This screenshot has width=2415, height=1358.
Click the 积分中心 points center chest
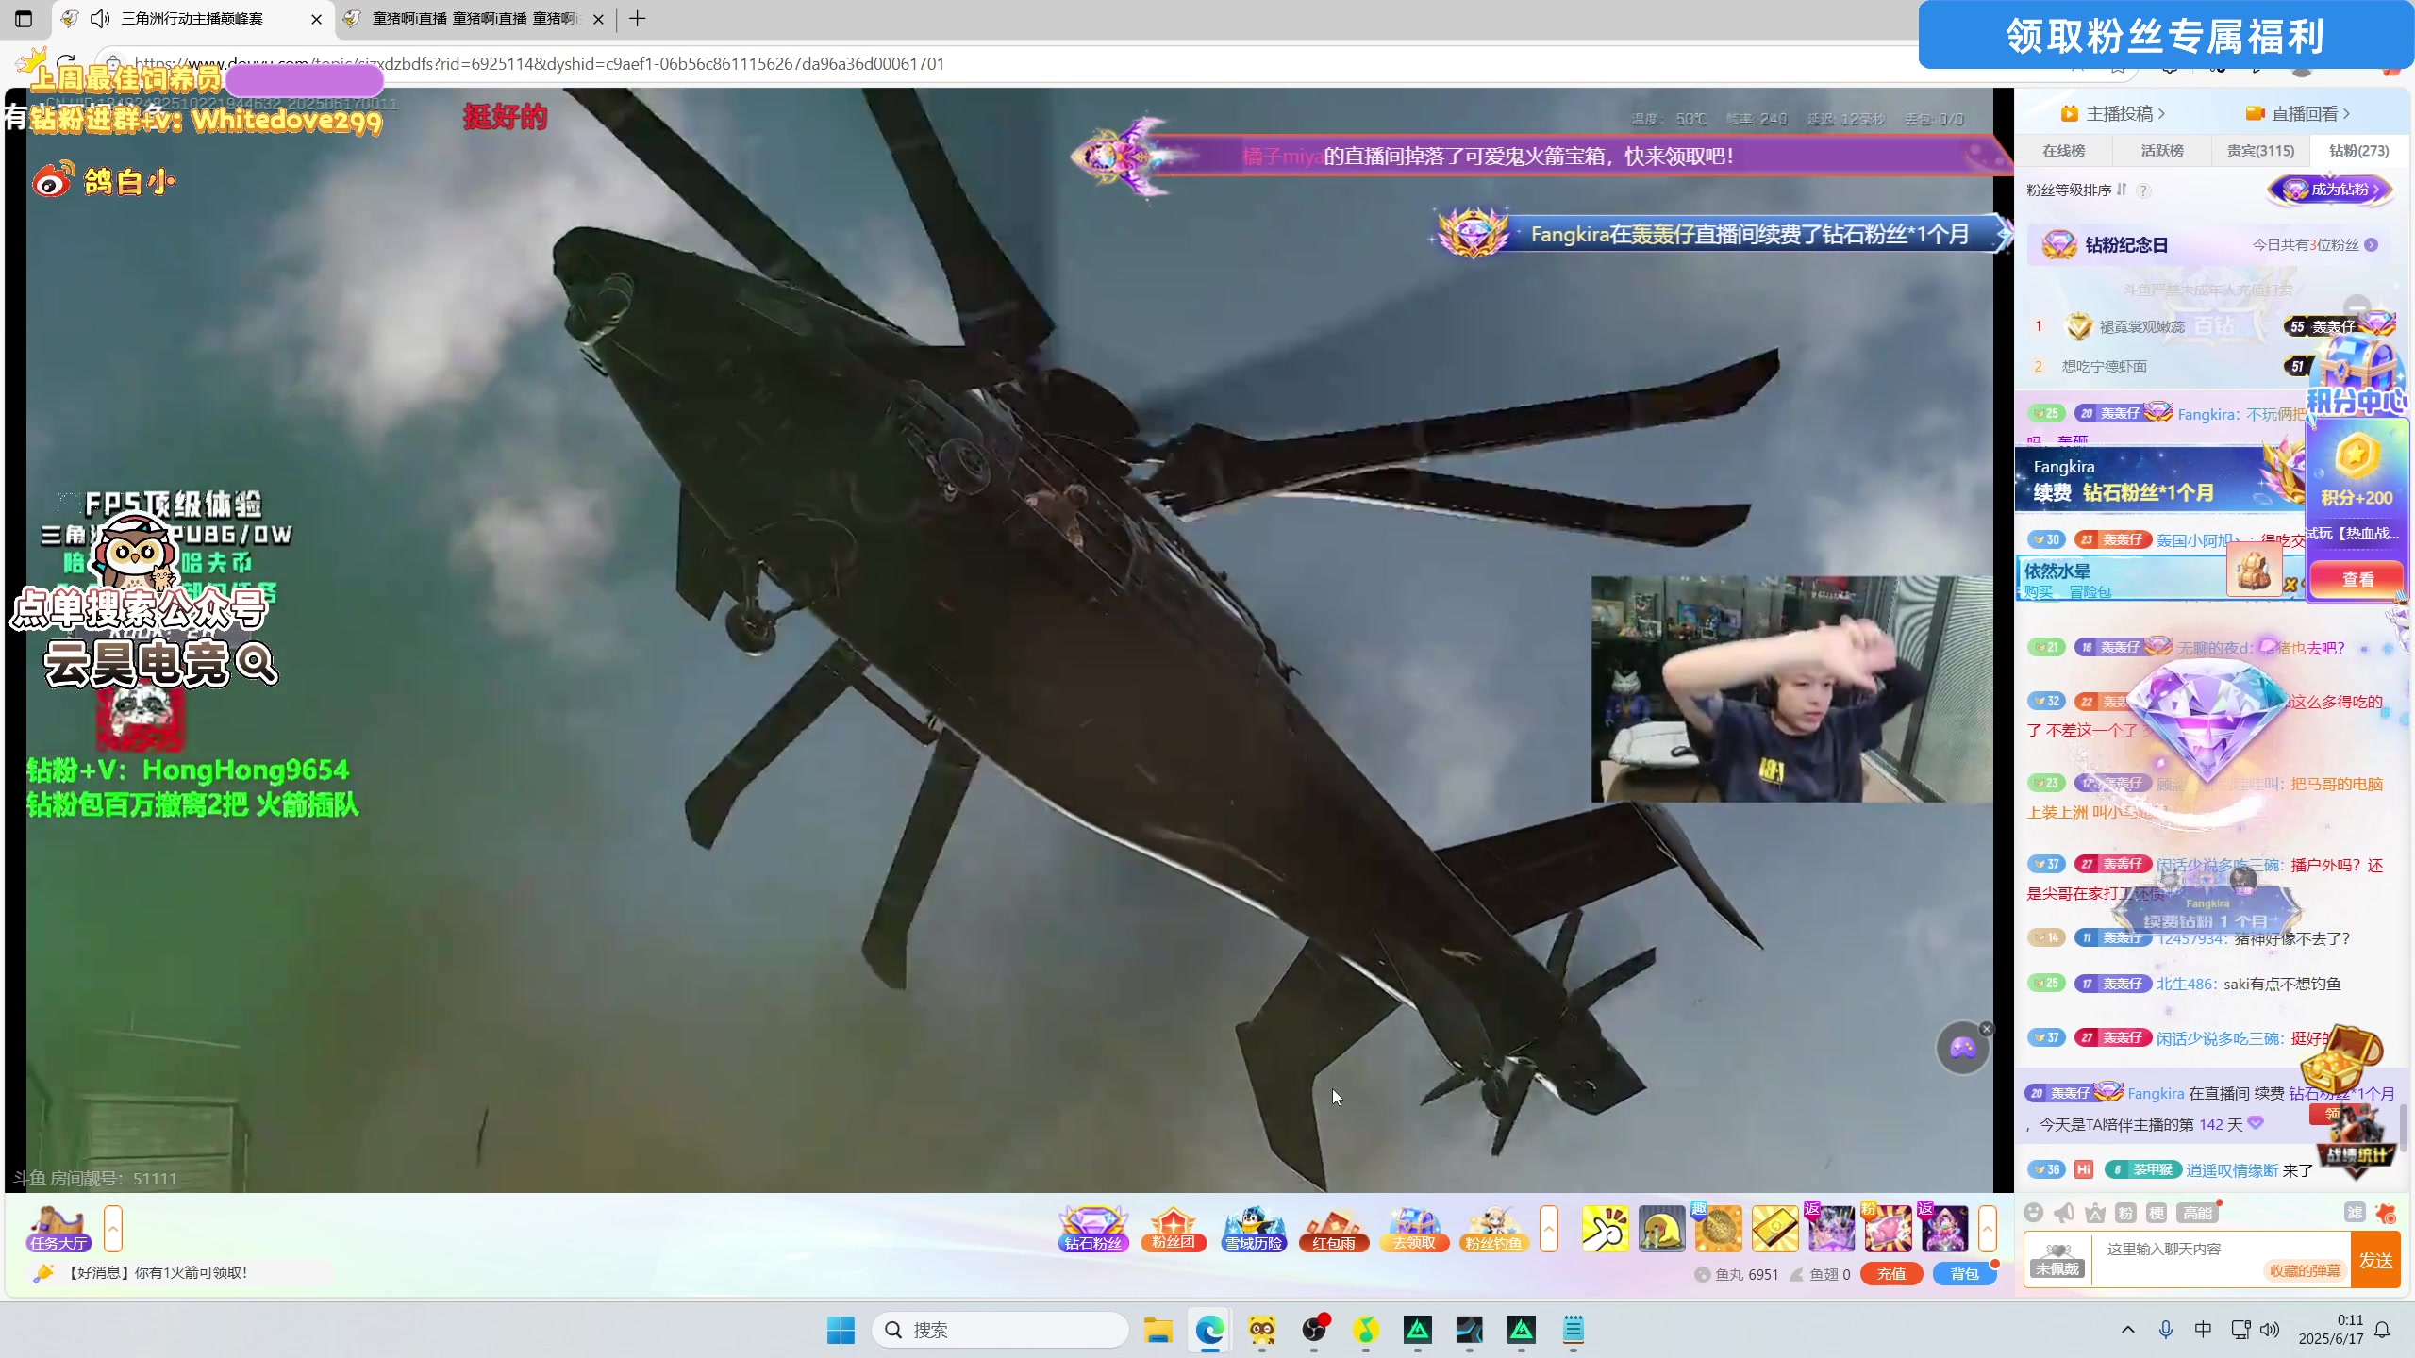tap(2357, 377)
